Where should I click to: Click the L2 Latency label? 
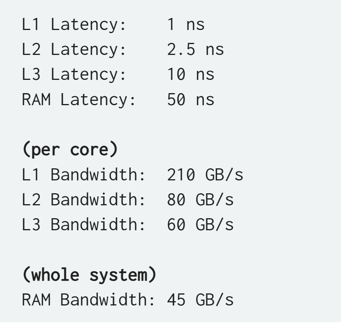(x=74, y=50)
